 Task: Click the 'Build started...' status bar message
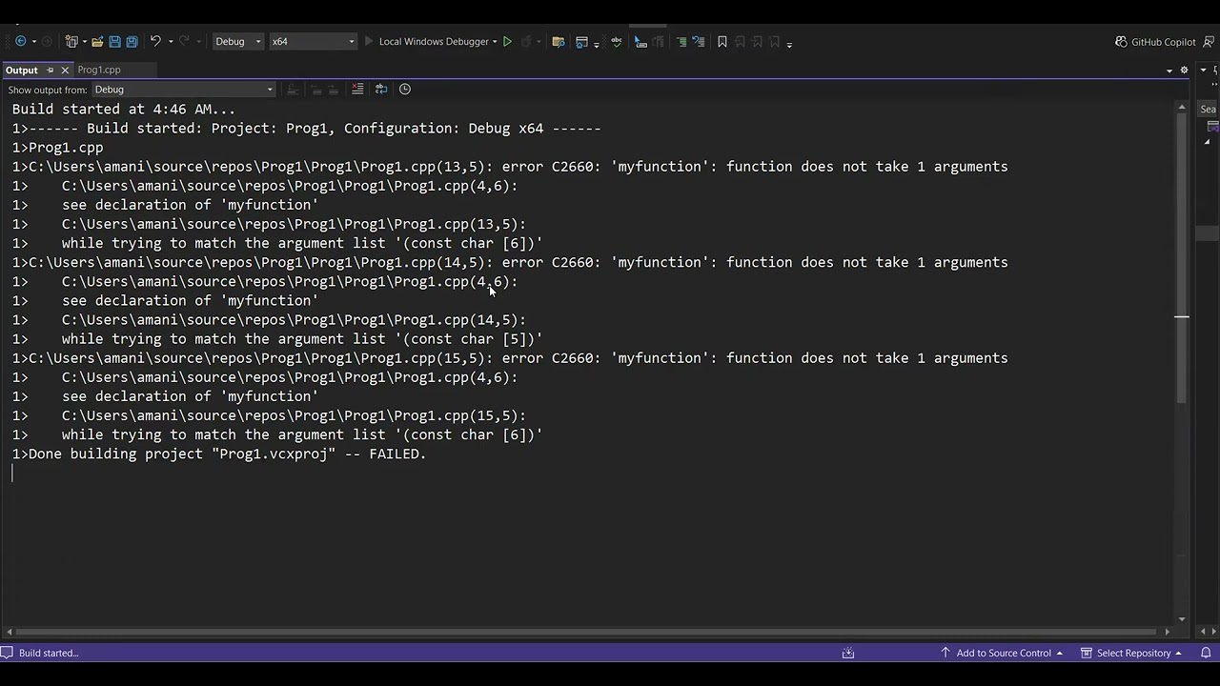(x=49, y=653)
